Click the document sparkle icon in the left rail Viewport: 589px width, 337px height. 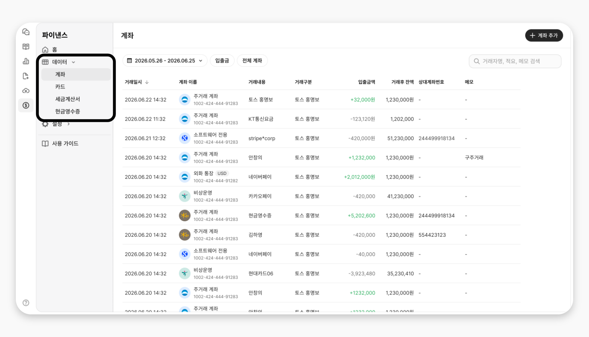click(x=26, y=76)
